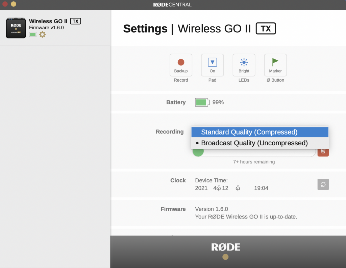This screenshot has height=268, width=346.
Task: Click the battery level icon at 99%
Action: point(202,102)
